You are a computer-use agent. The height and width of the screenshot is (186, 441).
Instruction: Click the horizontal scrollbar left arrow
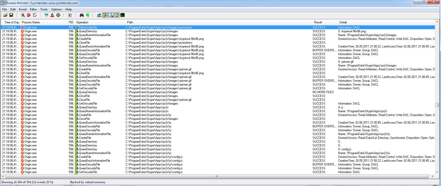[x=3, y=176]
